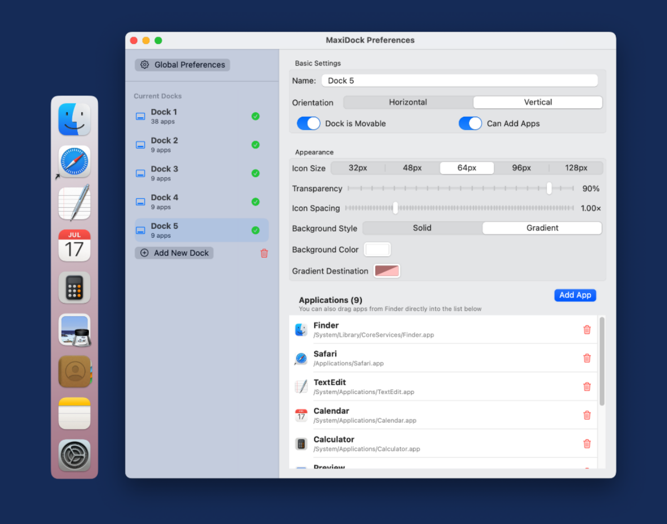Image resolution: width=667 pixels, height=524 pixels.
Task: Open the Background Color swatch
Action: pos(377,249)
